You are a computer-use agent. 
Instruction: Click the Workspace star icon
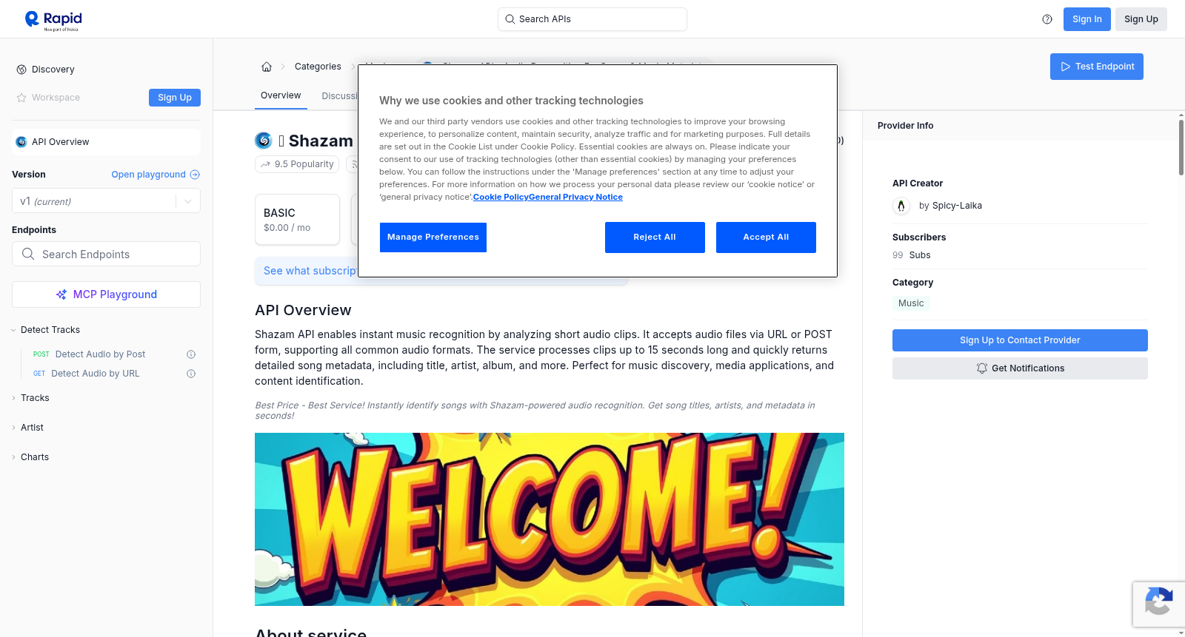click(21, 98)
